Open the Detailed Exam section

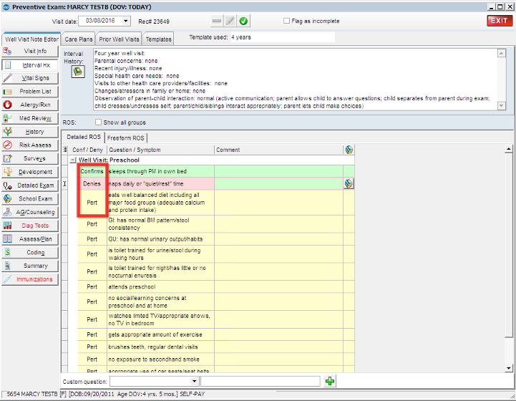(30, 185)
